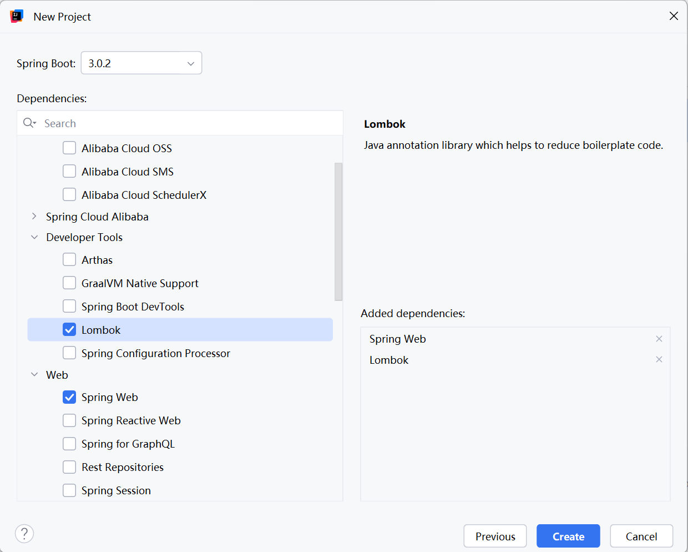This screenshot has height=552, width=688.
Task: Select Lombok in added dependencies list
Action: (x=389, y=360)
